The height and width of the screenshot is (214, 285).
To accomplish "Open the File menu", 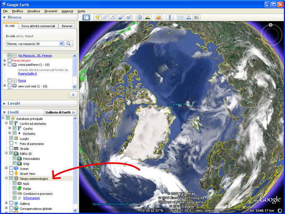I will 5,11.
